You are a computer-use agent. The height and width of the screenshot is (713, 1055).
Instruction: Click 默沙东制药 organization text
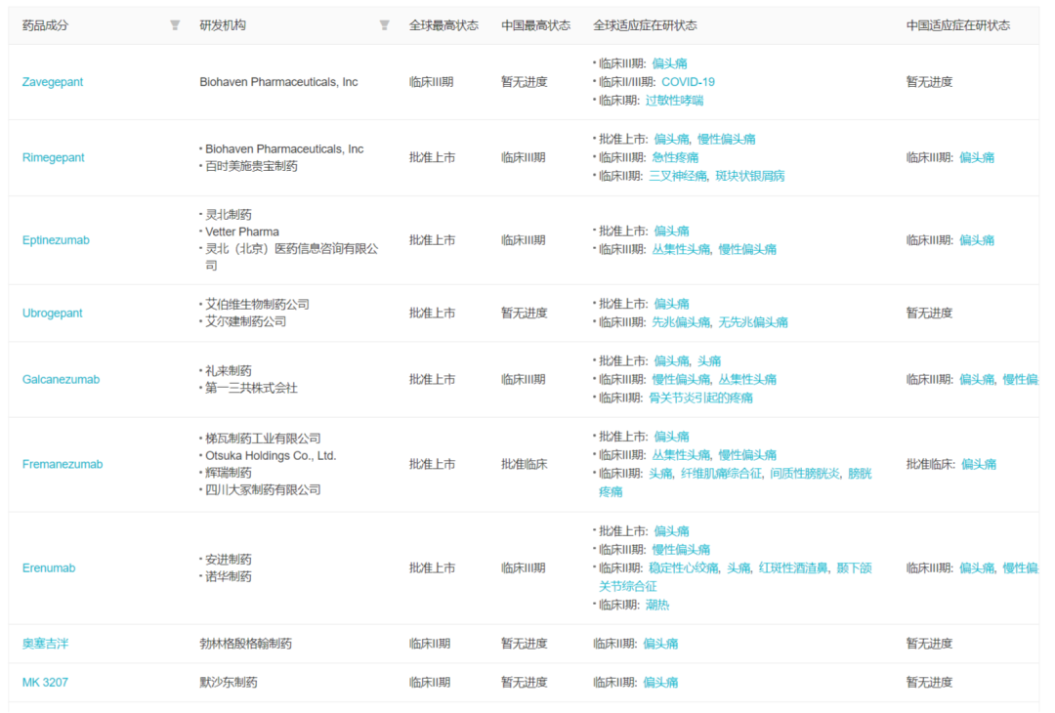coord(229,682)
